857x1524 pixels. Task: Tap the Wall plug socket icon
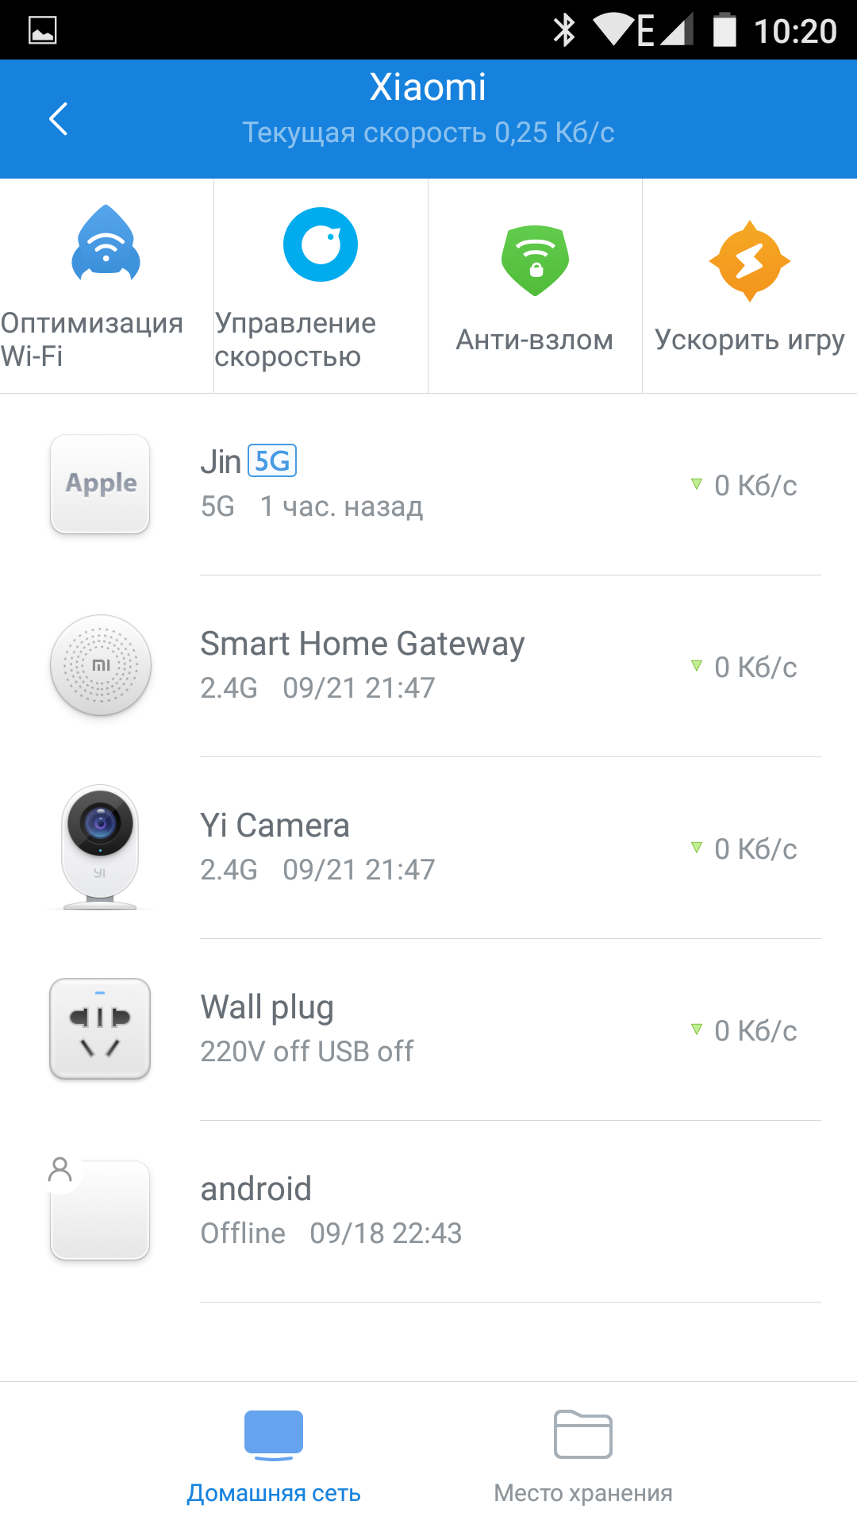101,1029
